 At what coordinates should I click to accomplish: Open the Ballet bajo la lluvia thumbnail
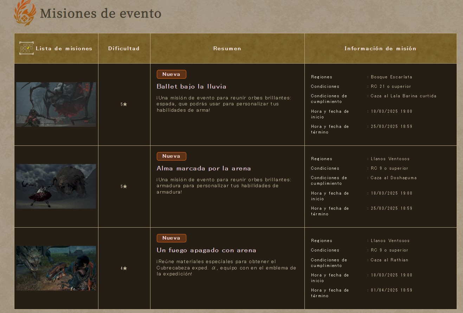[x=56, y=104]
